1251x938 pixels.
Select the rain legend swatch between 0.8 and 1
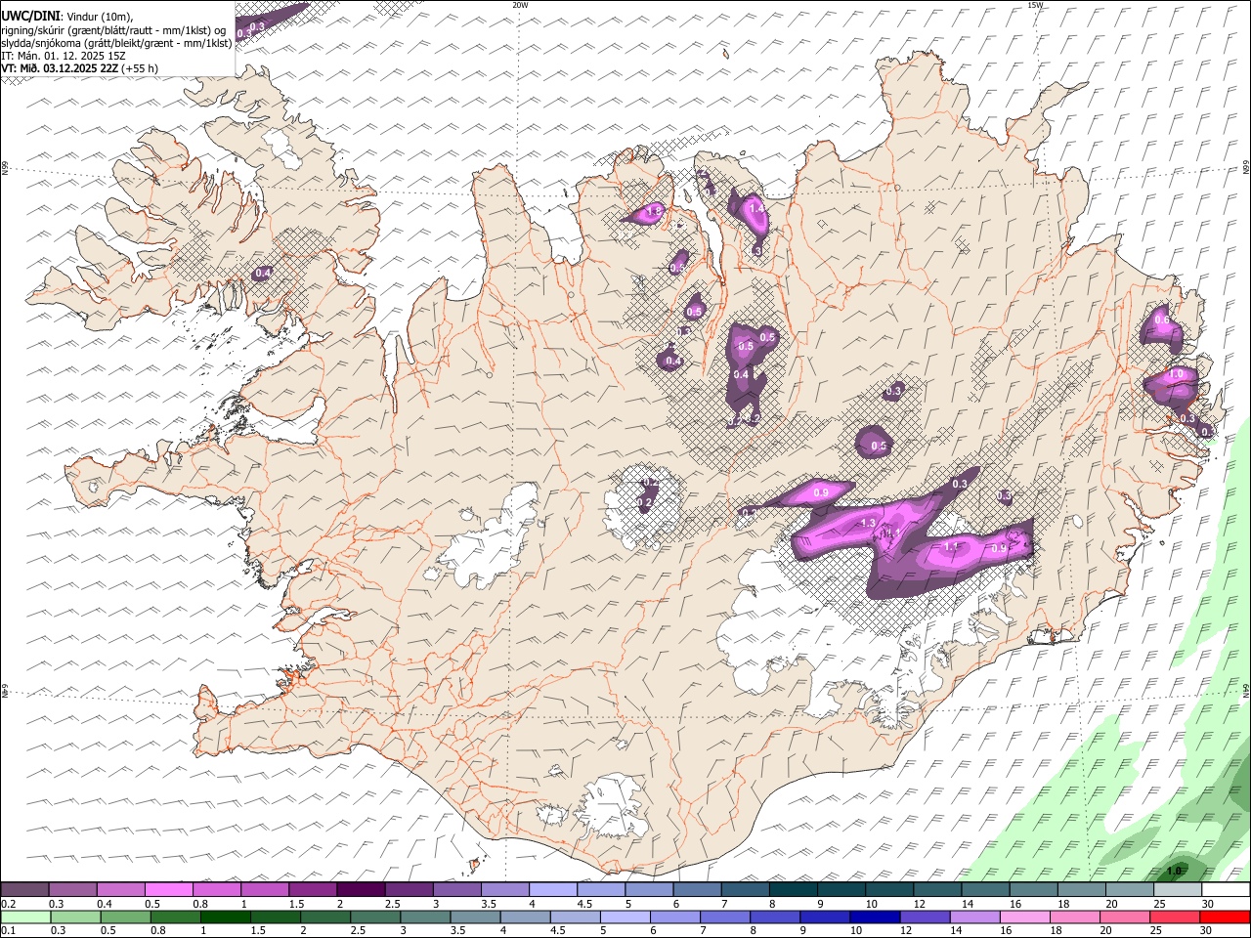pos(175,917)
